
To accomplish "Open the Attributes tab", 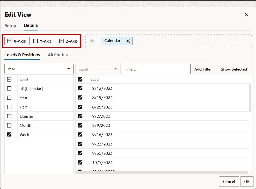I will pyautogui.click(x=58, y=55).
